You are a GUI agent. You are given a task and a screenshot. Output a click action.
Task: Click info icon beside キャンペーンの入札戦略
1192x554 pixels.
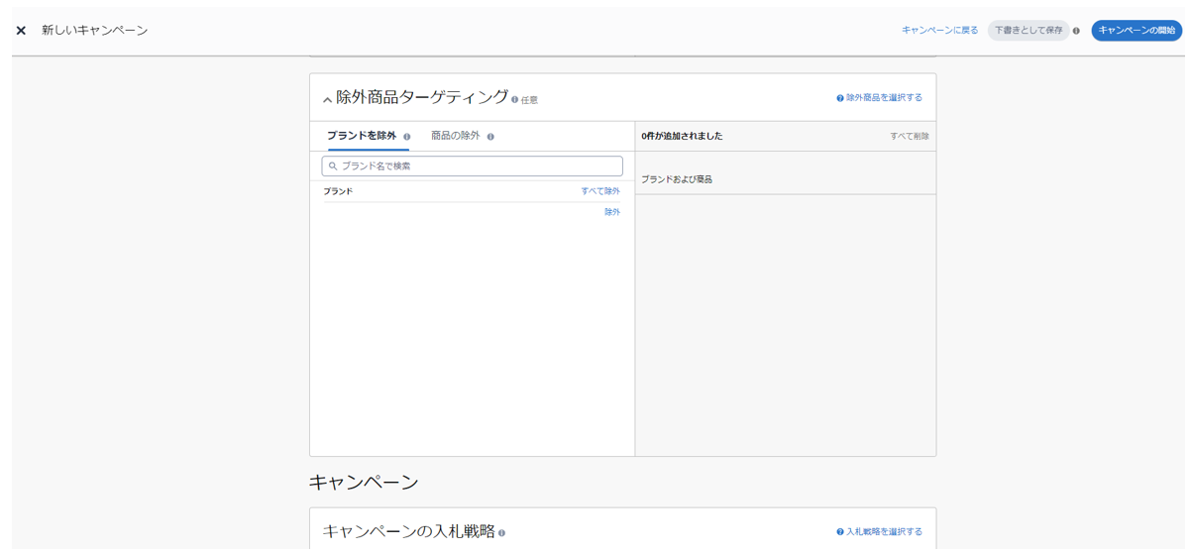point(502,533)
